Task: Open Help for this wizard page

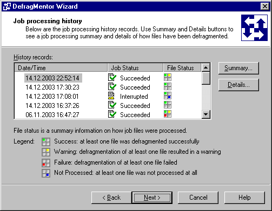Action: point(244,198)
